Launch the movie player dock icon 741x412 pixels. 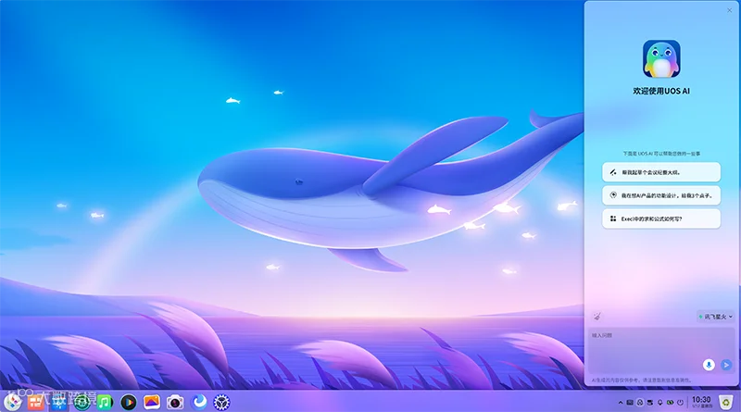tap(128, 402)
